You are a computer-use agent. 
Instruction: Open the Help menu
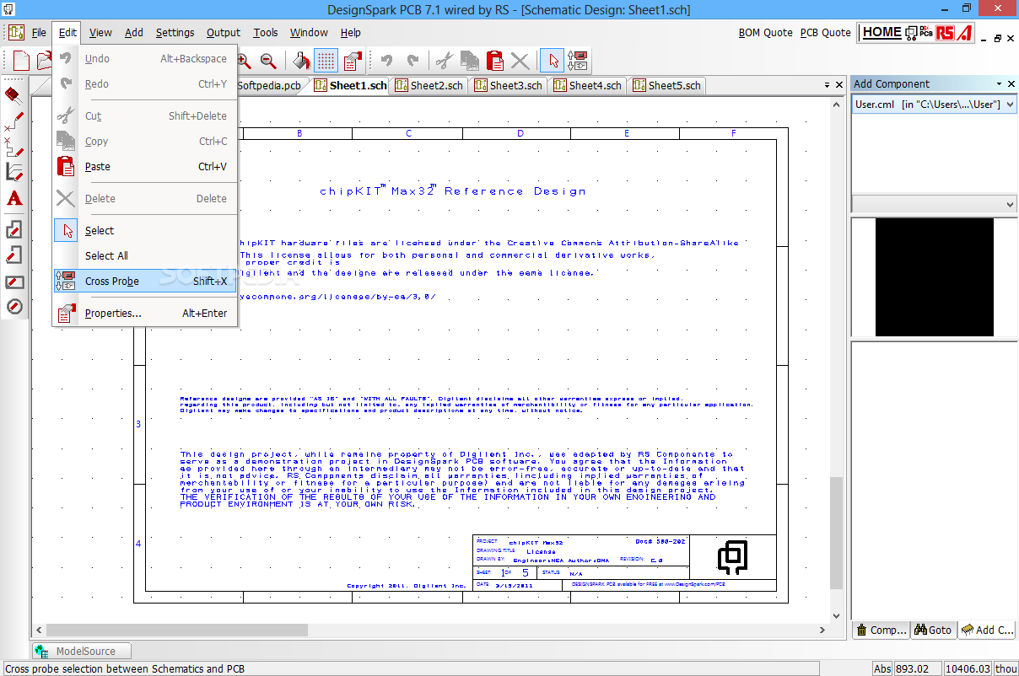[351, 33]
